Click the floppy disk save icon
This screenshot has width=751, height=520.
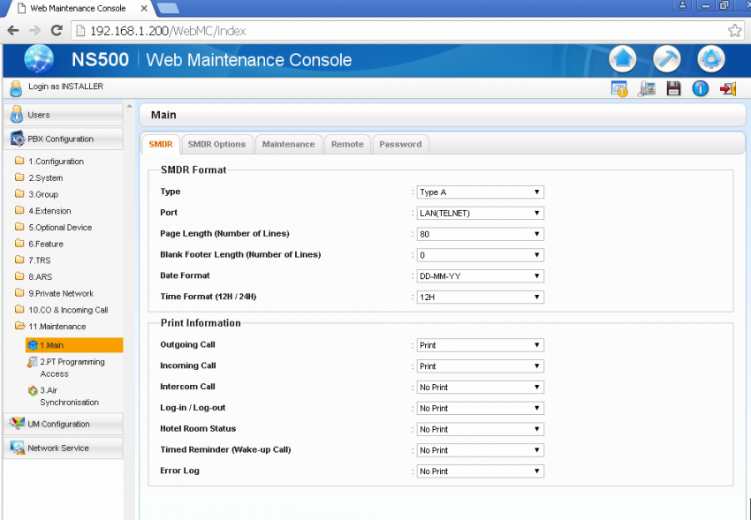coord(673,88)
